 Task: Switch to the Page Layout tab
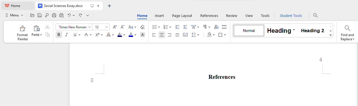[x=182, y=16]
